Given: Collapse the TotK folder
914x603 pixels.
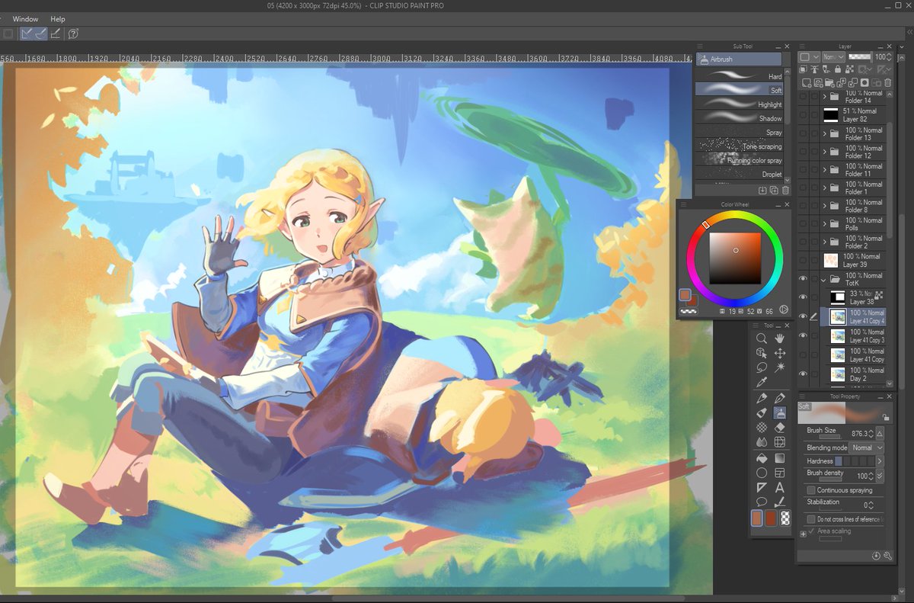Looking at the screenshot, I should [825, 279].
